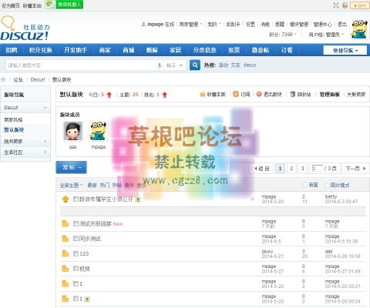
Task: Click the folder icon of thread 123
Action: (66, 253)
